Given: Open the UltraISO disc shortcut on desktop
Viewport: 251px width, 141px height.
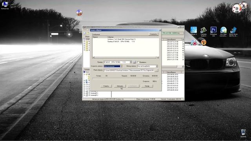Looking at the screenshot, I should pos(79,14).
